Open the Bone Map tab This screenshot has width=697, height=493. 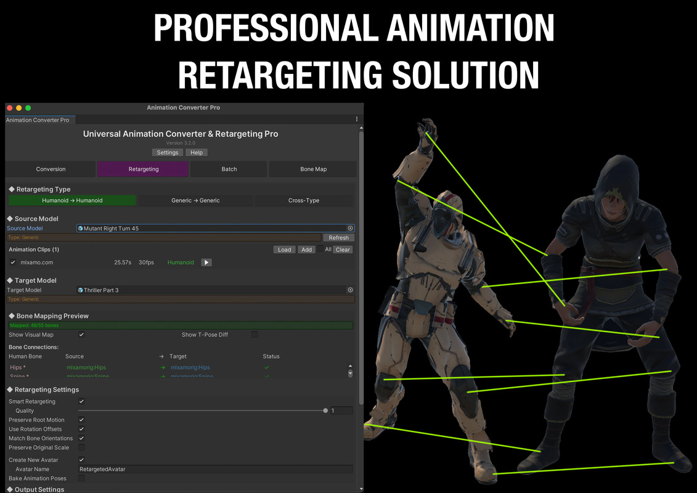[x=313, y=169]
